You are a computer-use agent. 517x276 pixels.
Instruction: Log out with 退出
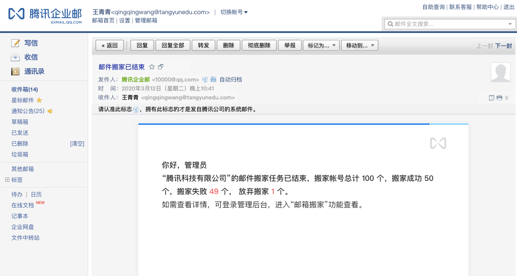click(x=509, y=7)
